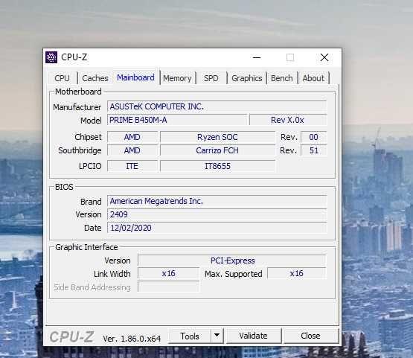Image resolution: width=413 pixels, height=358 pixels.
Task: Click the CPU-Z app icon in title bar
Action: click(51, 57)
